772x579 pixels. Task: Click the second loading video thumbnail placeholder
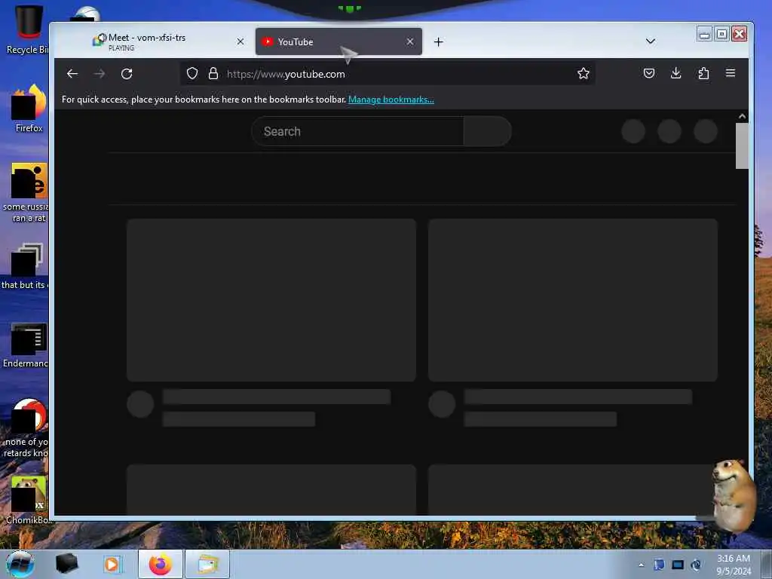point(573,300)
